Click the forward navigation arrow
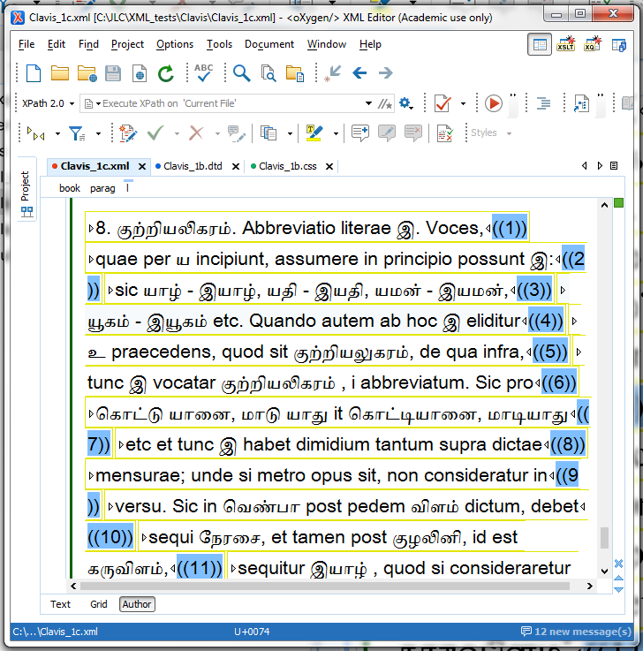The image size is (643, 651). point(386,73)
